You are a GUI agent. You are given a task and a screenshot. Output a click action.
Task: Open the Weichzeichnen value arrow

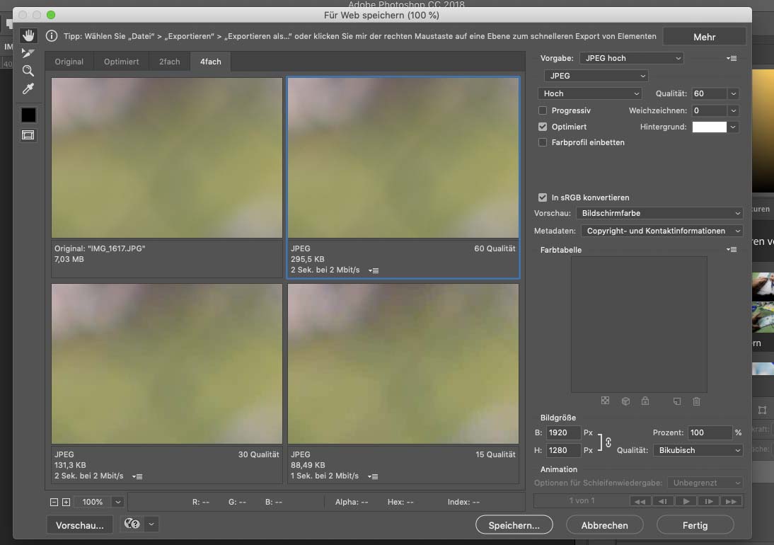(733, 110)
